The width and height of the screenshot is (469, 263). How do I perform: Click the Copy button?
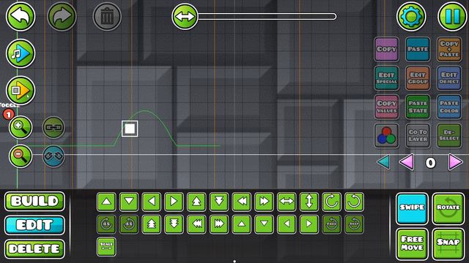pyautogui.click(x=386, y=49)
